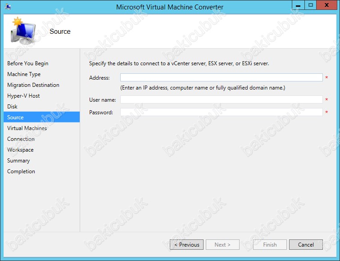Minimize the Virtual Machine Converter window
340x261 pixels.
tap(298, 5)
